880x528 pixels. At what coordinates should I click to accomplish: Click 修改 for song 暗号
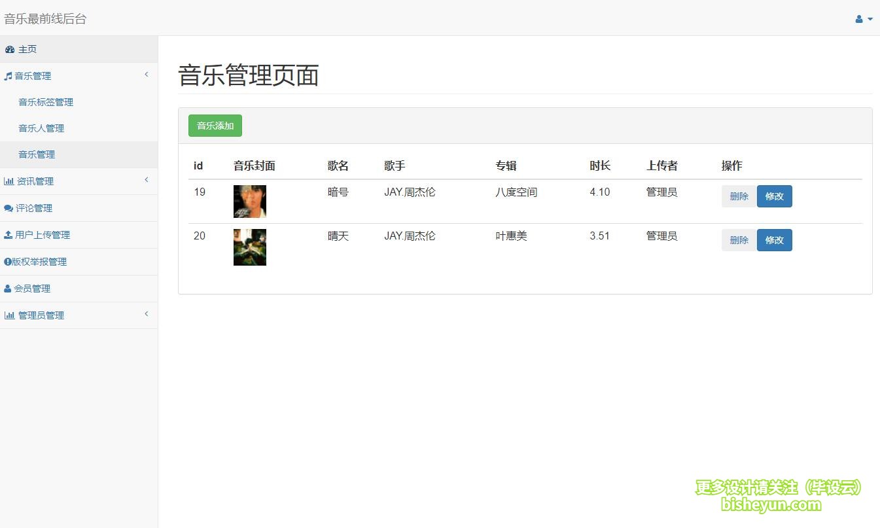pyautogui.click(x=774, y=196)
